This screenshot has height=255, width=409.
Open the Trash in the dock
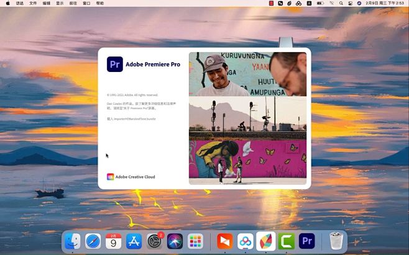pyautogui.click(x=336, y=241)
